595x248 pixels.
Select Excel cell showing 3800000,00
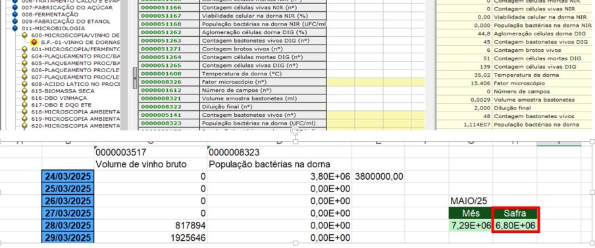tap(378, 176)
